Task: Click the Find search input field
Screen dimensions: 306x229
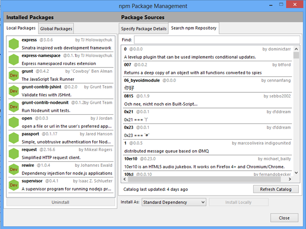Action: (x=217, y=40)
